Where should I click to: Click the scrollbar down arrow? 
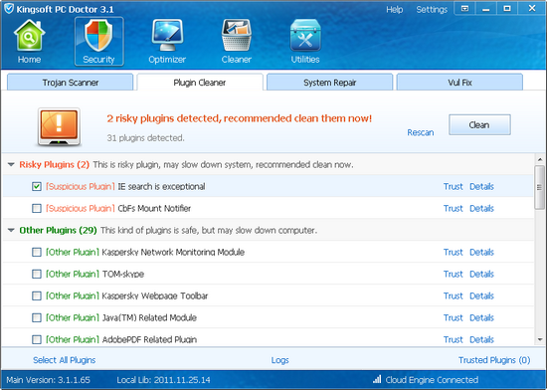coord(540,339)
